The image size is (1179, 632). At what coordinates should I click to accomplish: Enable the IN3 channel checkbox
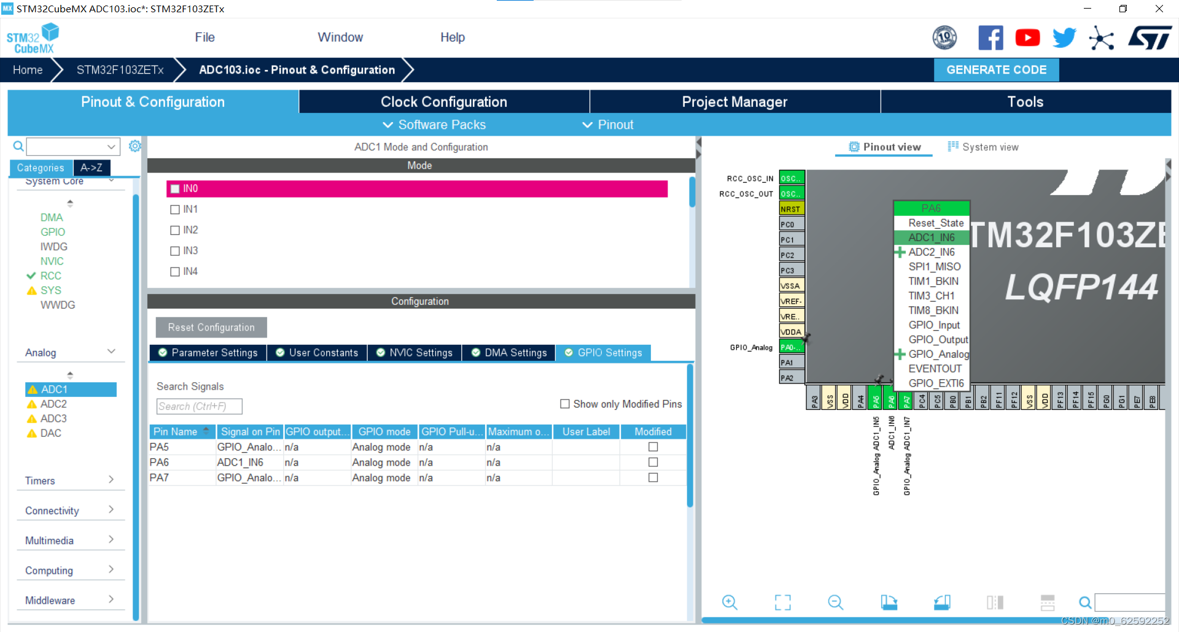point(175,251)
